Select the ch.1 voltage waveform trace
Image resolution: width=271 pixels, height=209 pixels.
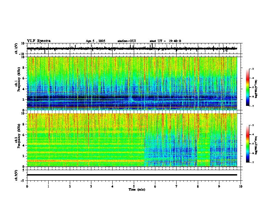click(132, 48)
